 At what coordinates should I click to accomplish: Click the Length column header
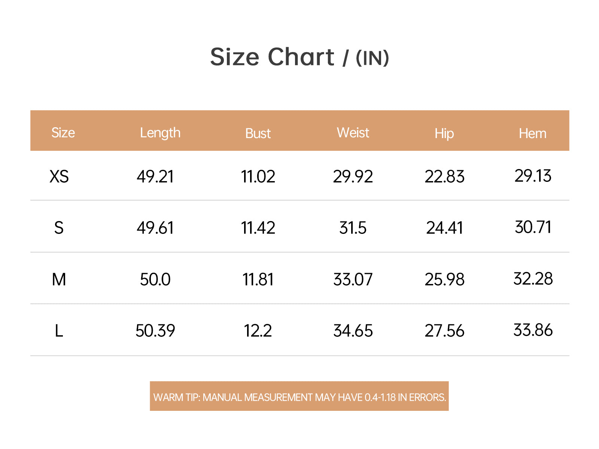coord(160,133)
